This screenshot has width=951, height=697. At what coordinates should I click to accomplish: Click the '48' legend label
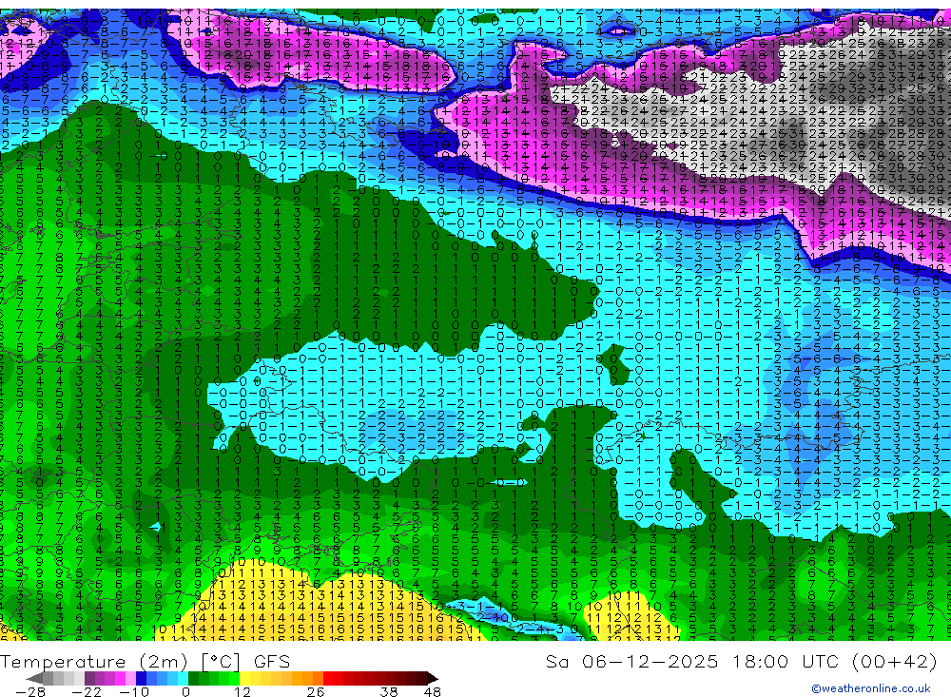coord(432,691)
